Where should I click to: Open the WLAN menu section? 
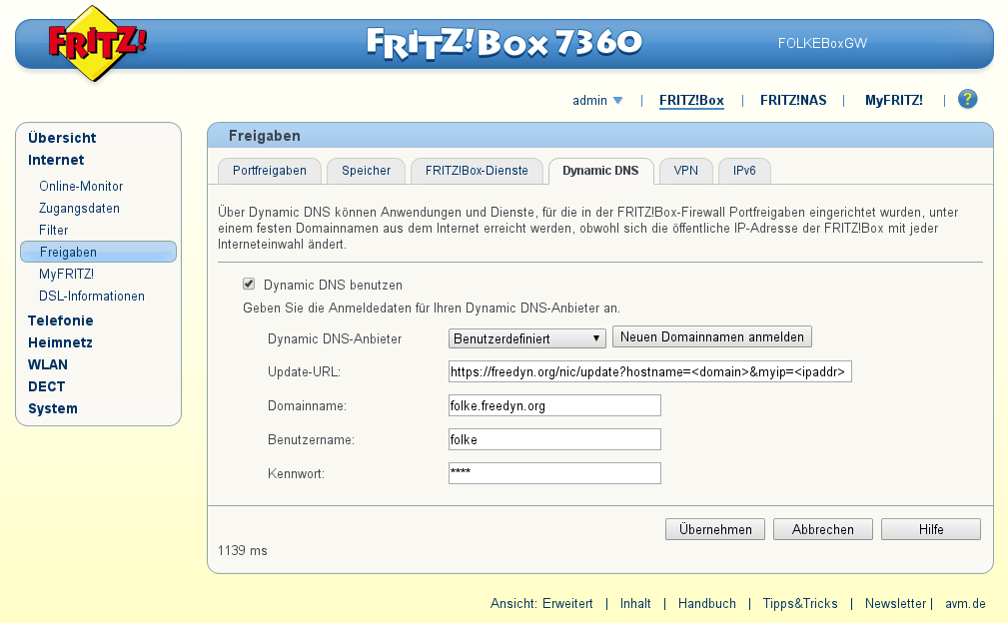47,364
